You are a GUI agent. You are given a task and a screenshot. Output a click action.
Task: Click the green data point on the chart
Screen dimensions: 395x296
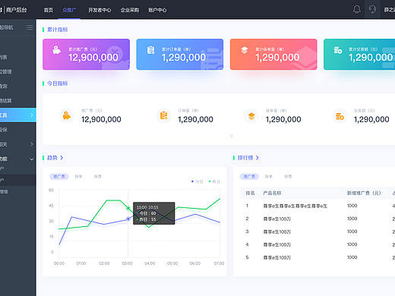[x=128, y=208]
